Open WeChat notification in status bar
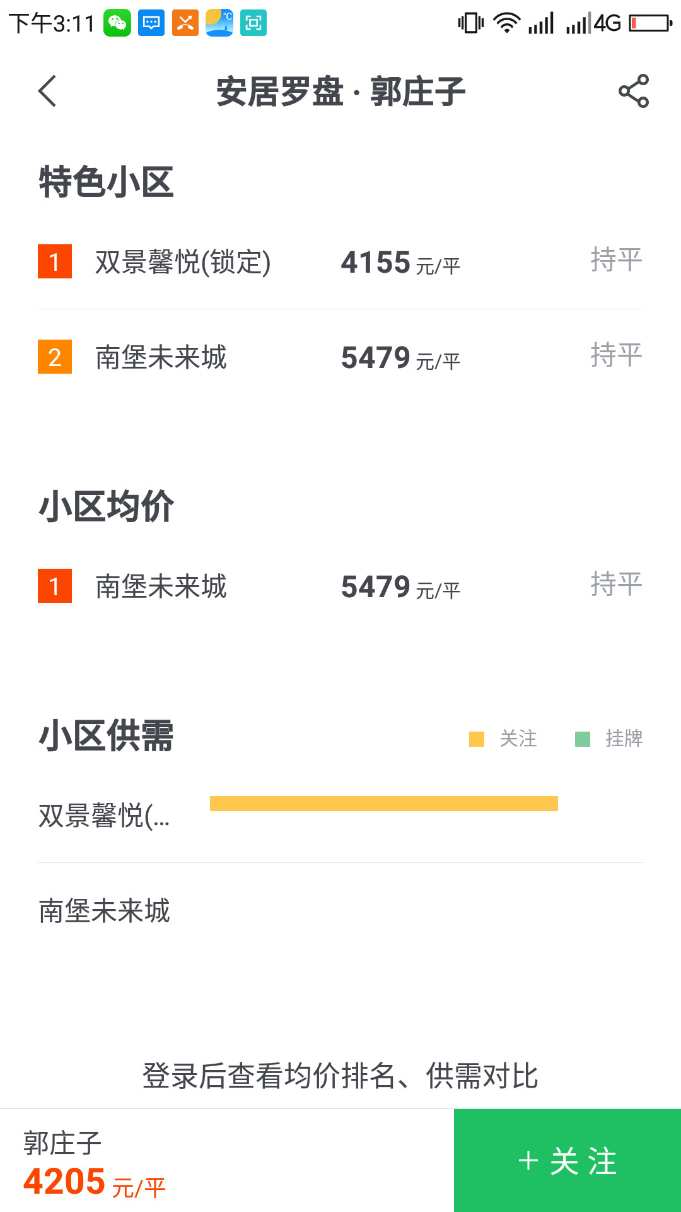The image size is (681, 1212). (x=117, y=23)
